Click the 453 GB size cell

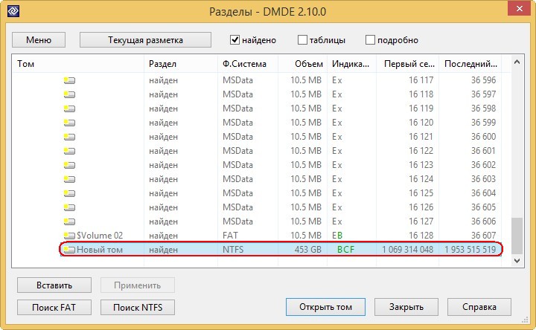[x=308, y=250]
